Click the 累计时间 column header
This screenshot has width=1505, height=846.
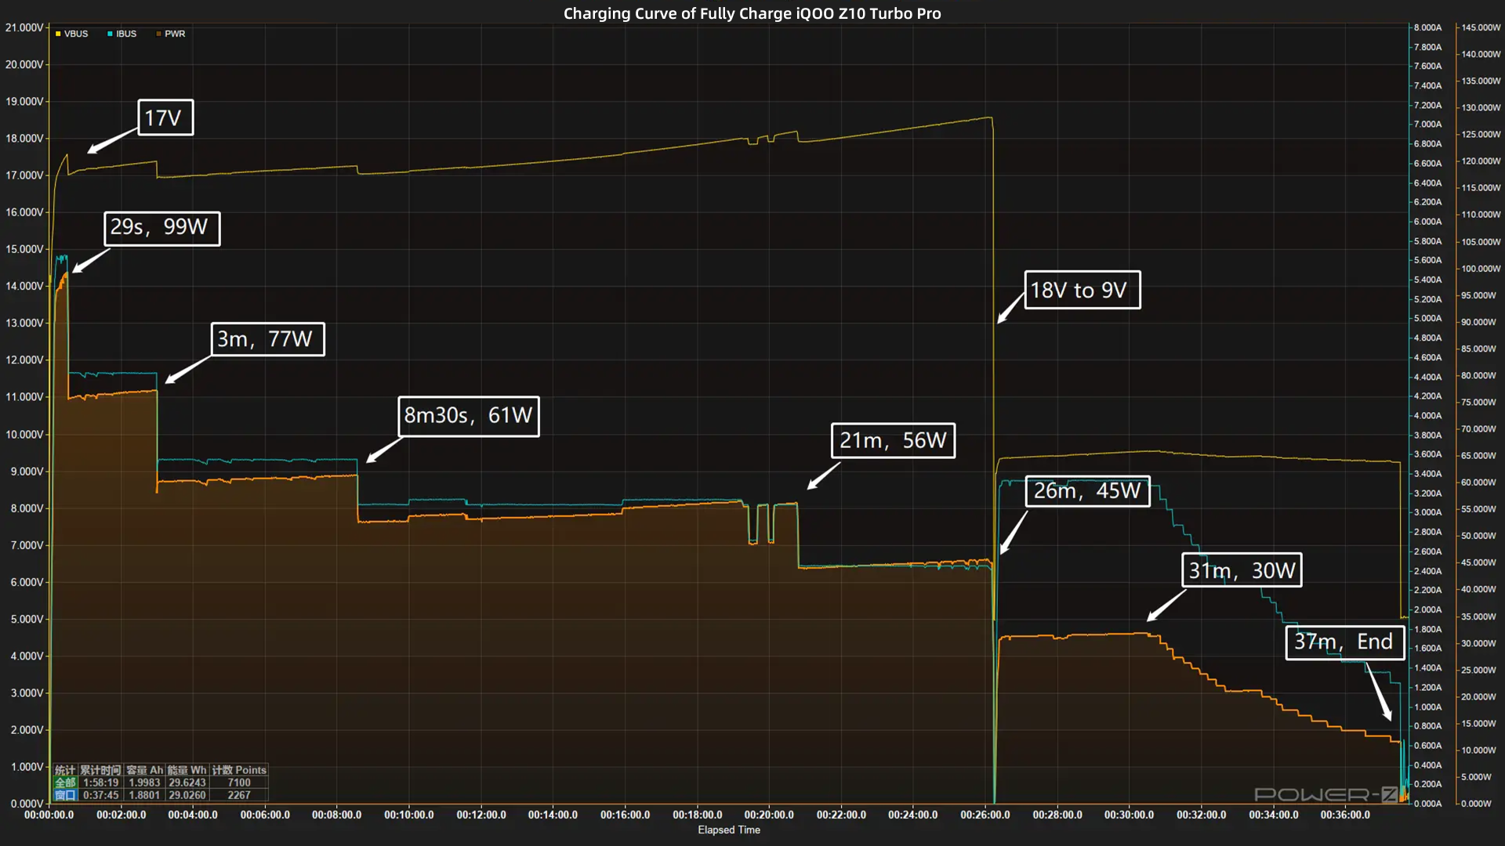point(100,770)
